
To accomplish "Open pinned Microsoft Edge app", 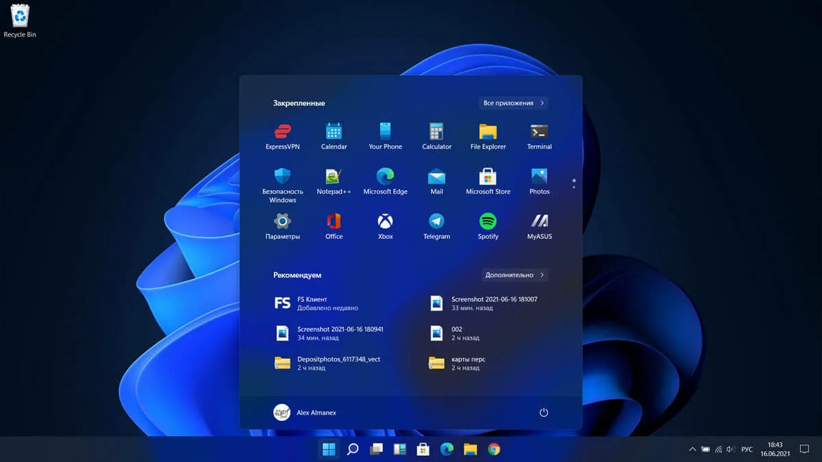I will [385, 182].
